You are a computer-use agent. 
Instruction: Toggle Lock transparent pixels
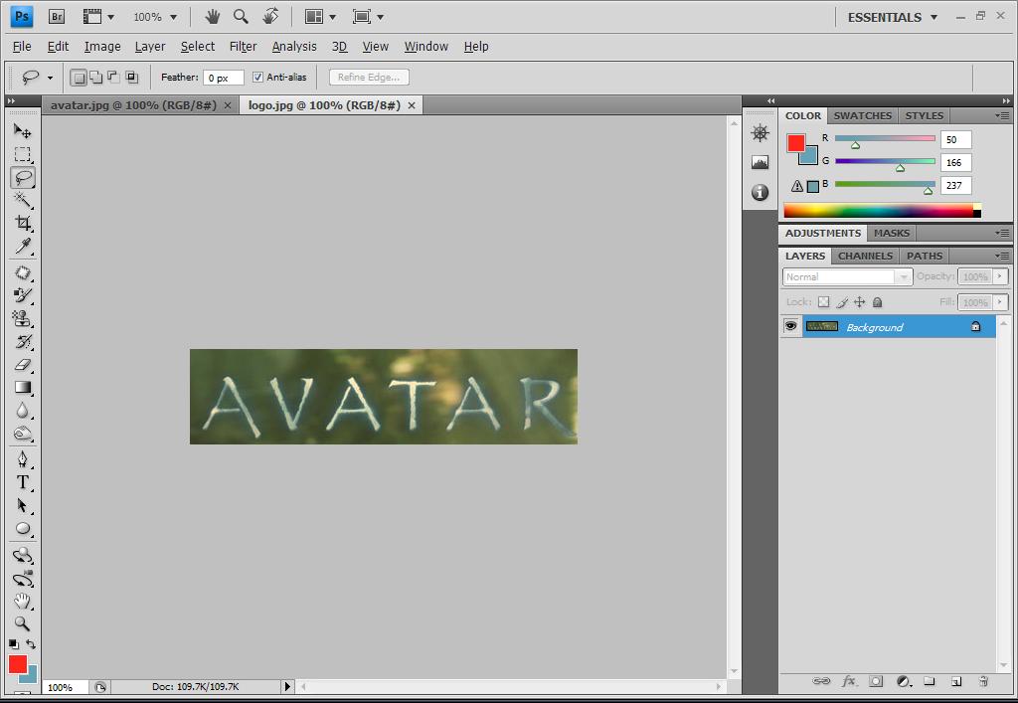(823, 302)
